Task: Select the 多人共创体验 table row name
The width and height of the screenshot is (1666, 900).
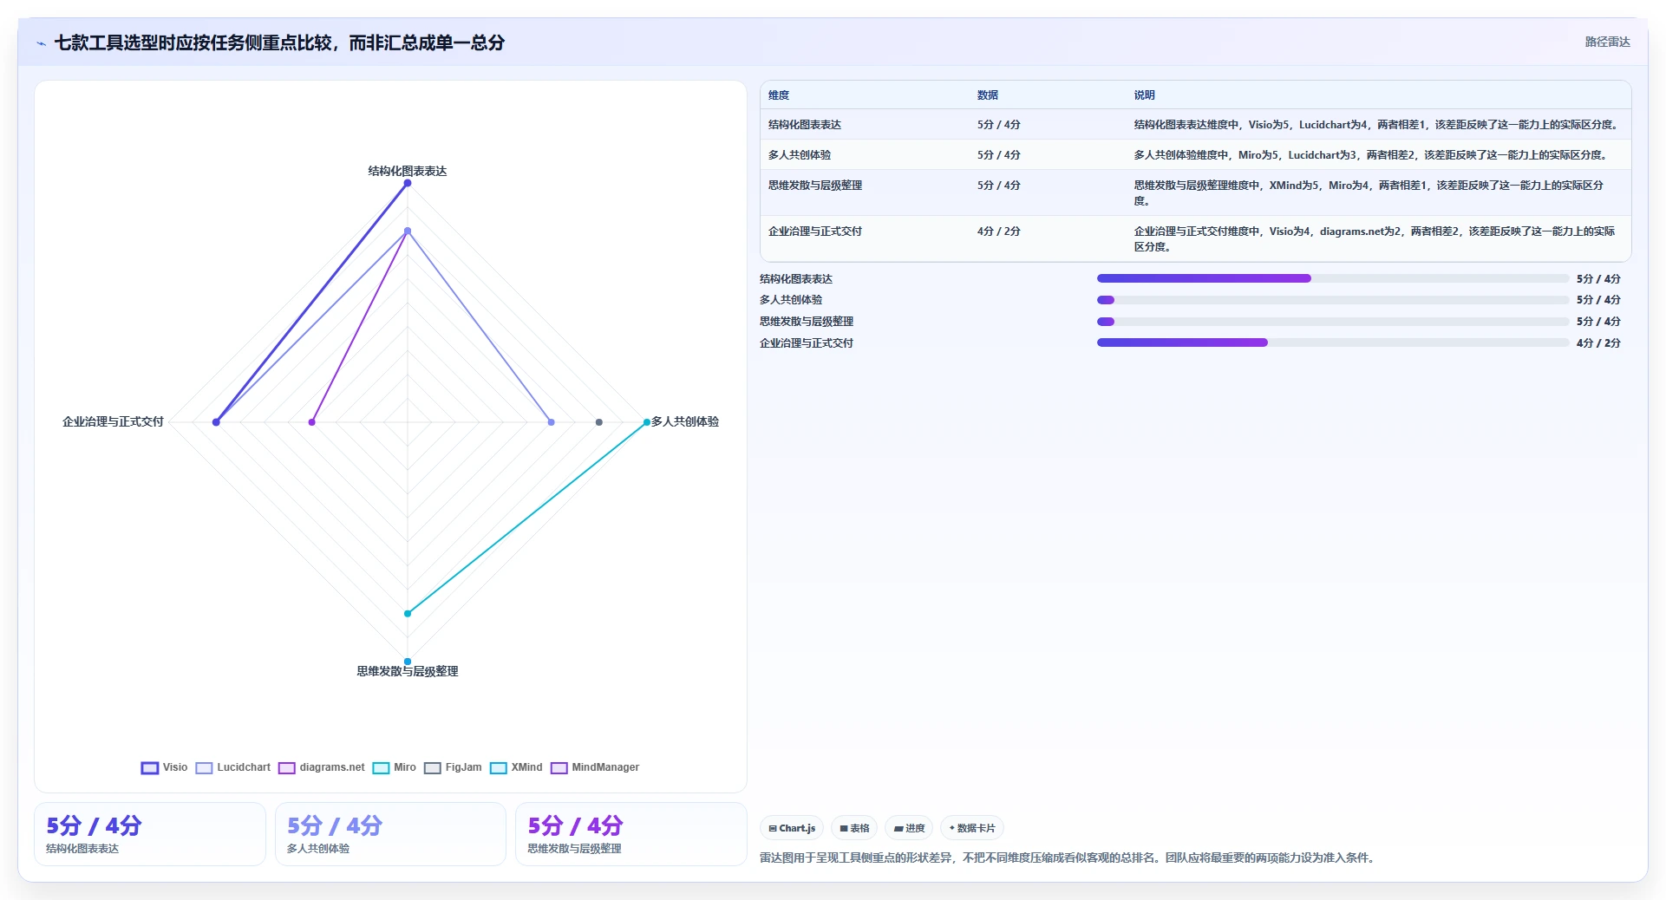Action: pos(800,155)
